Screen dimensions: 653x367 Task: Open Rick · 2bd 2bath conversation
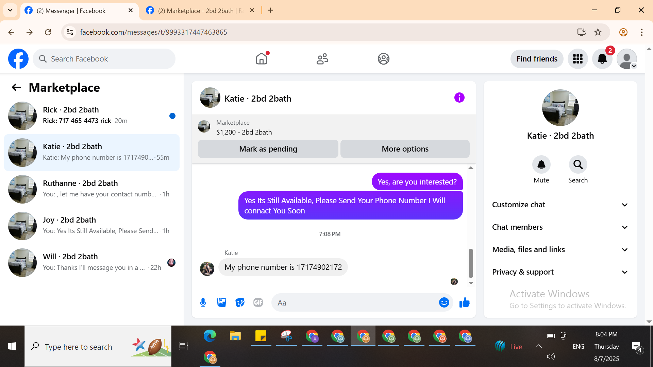click(x=92, y=116)
